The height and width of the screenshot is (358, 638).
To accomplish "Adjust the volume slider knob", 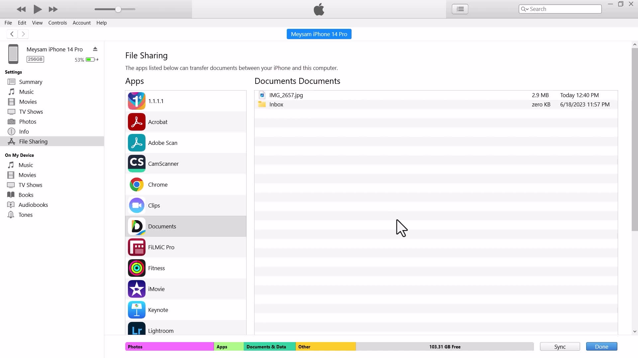I will coord(118,9).
